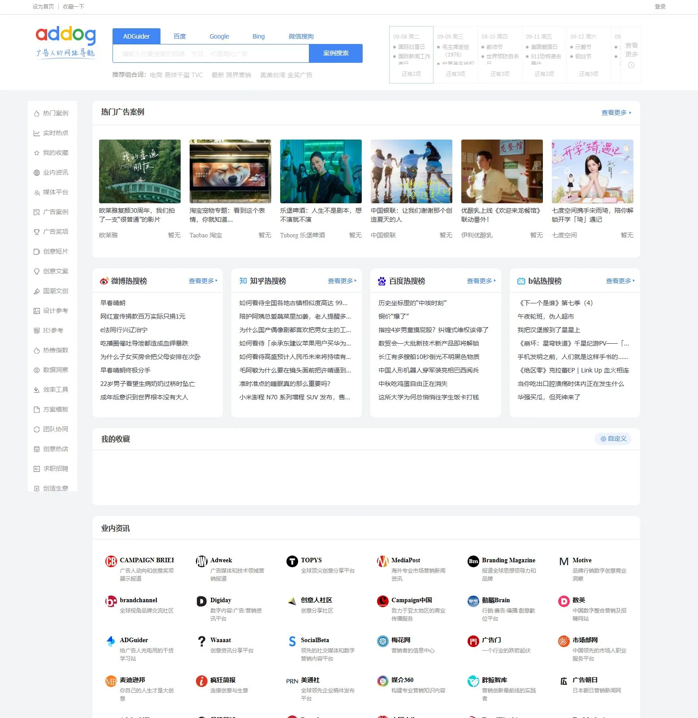
Task: Click the Bilibili TV logo icon
Action: (521, 281)
